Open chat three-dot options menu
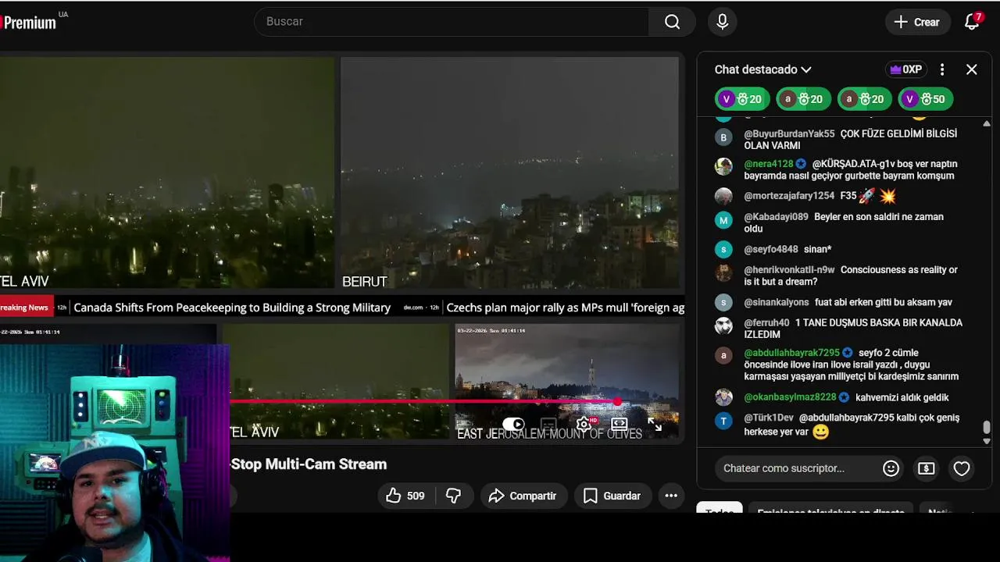Image resolution: width=1000 pixels, height=562 pixels. point(942,69)
